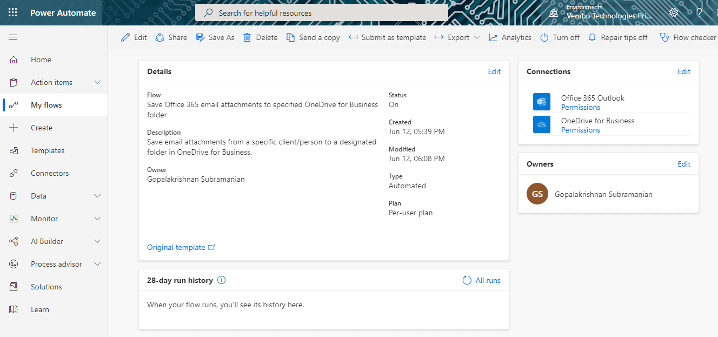Click the Office 365 Outlook connector icon
718x337 pixels.
pyautogui.click(x=542, y=102)
